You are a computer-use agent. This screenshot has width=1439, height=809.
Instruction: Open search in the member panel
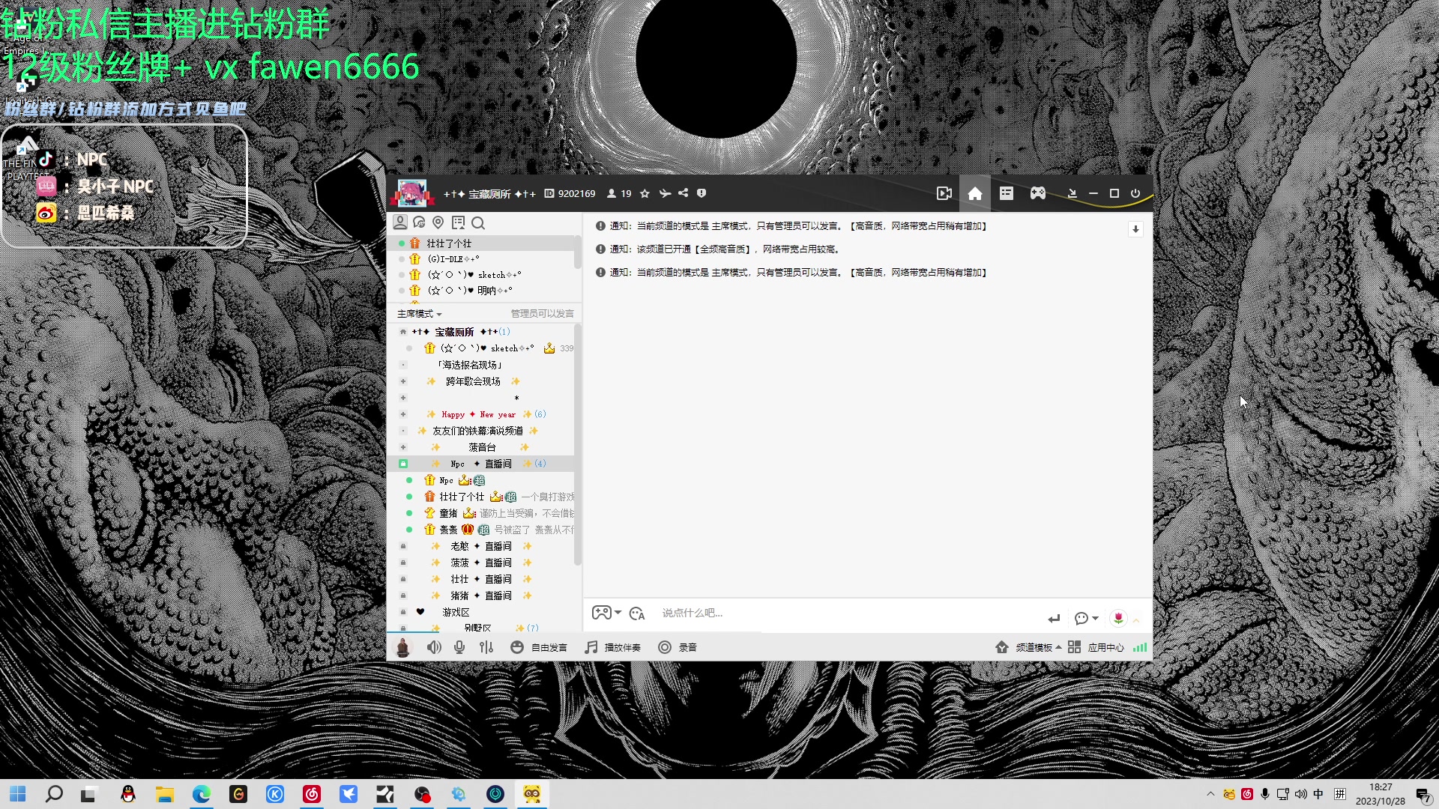coord(478,223)
